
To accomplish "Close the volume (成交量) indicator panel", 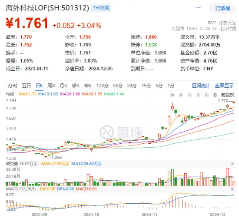I will point(232,164).
